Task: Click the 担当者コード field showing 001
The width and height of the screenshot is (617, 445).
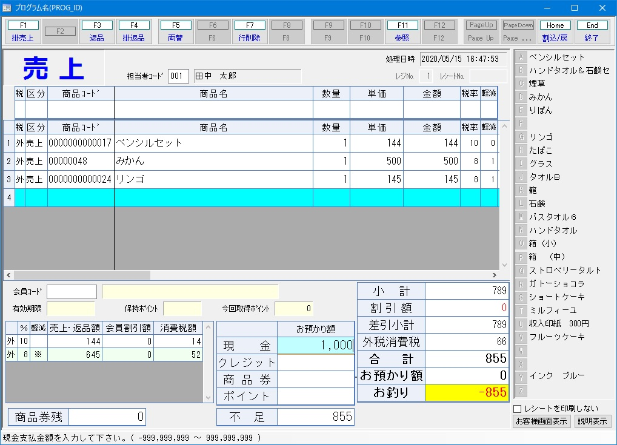Action: click(178, 76)
